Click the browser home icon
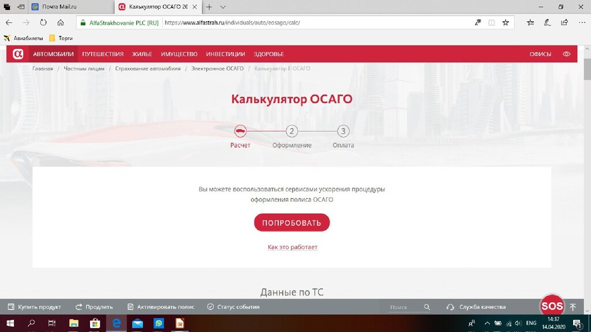 click(x=60, y=22)
